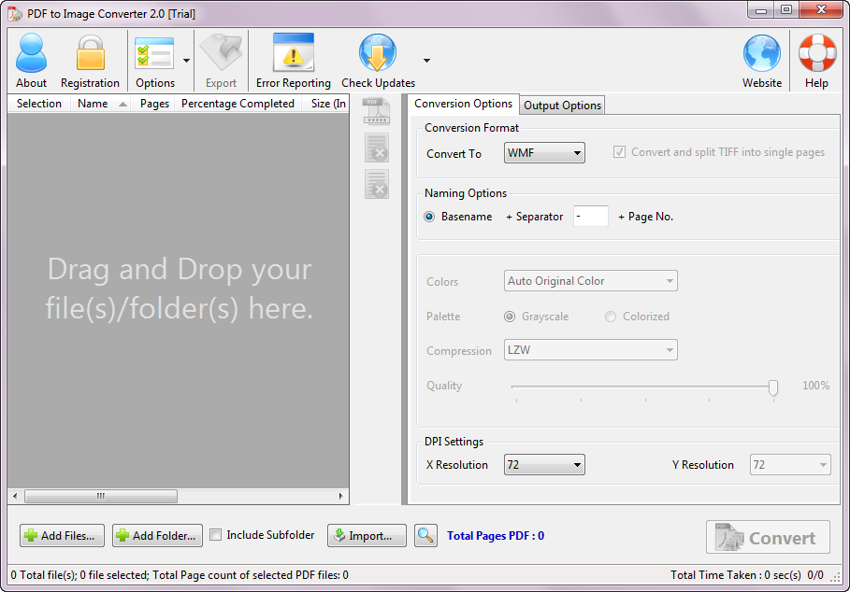
Task: Click the lower remove-all-files icon
Action: pyautogui.click(x=377, y=184)
